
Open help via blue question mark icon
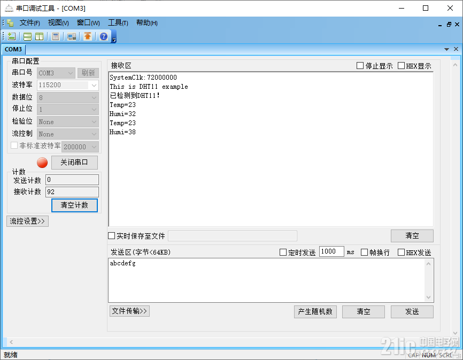[103, 36]
